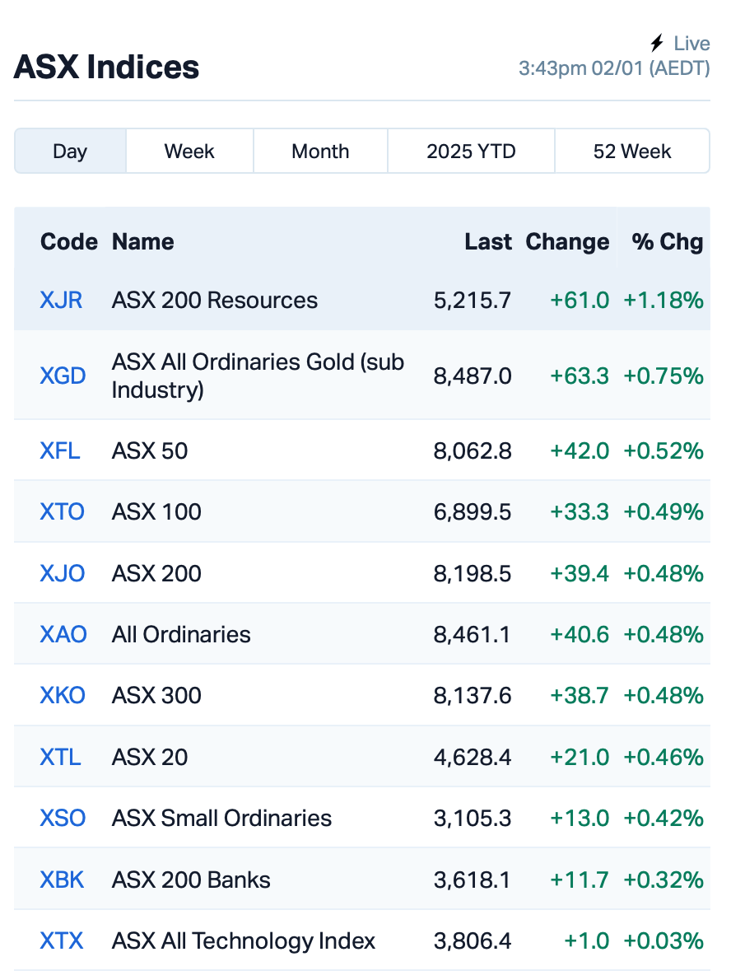Viewport: 731px width, 980px height.
Task: Click the ASX 300 name cell
Action: pyautogui.click(x=156, y=695)
